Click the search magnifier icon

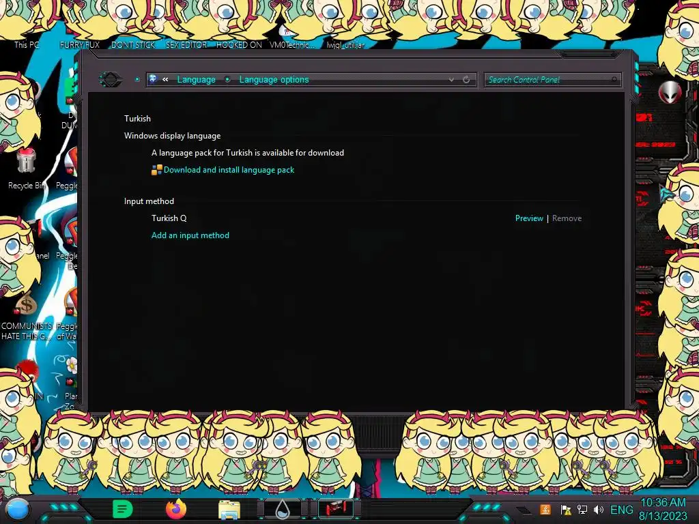pos(614,80)
